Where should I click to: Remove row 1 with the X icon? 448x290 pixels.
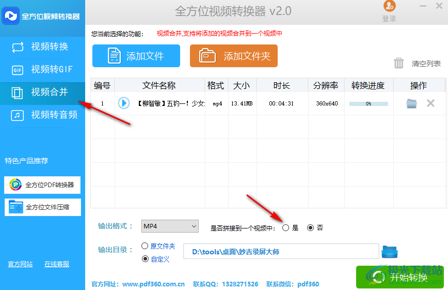pyautogui.click(x=430, y=103)
